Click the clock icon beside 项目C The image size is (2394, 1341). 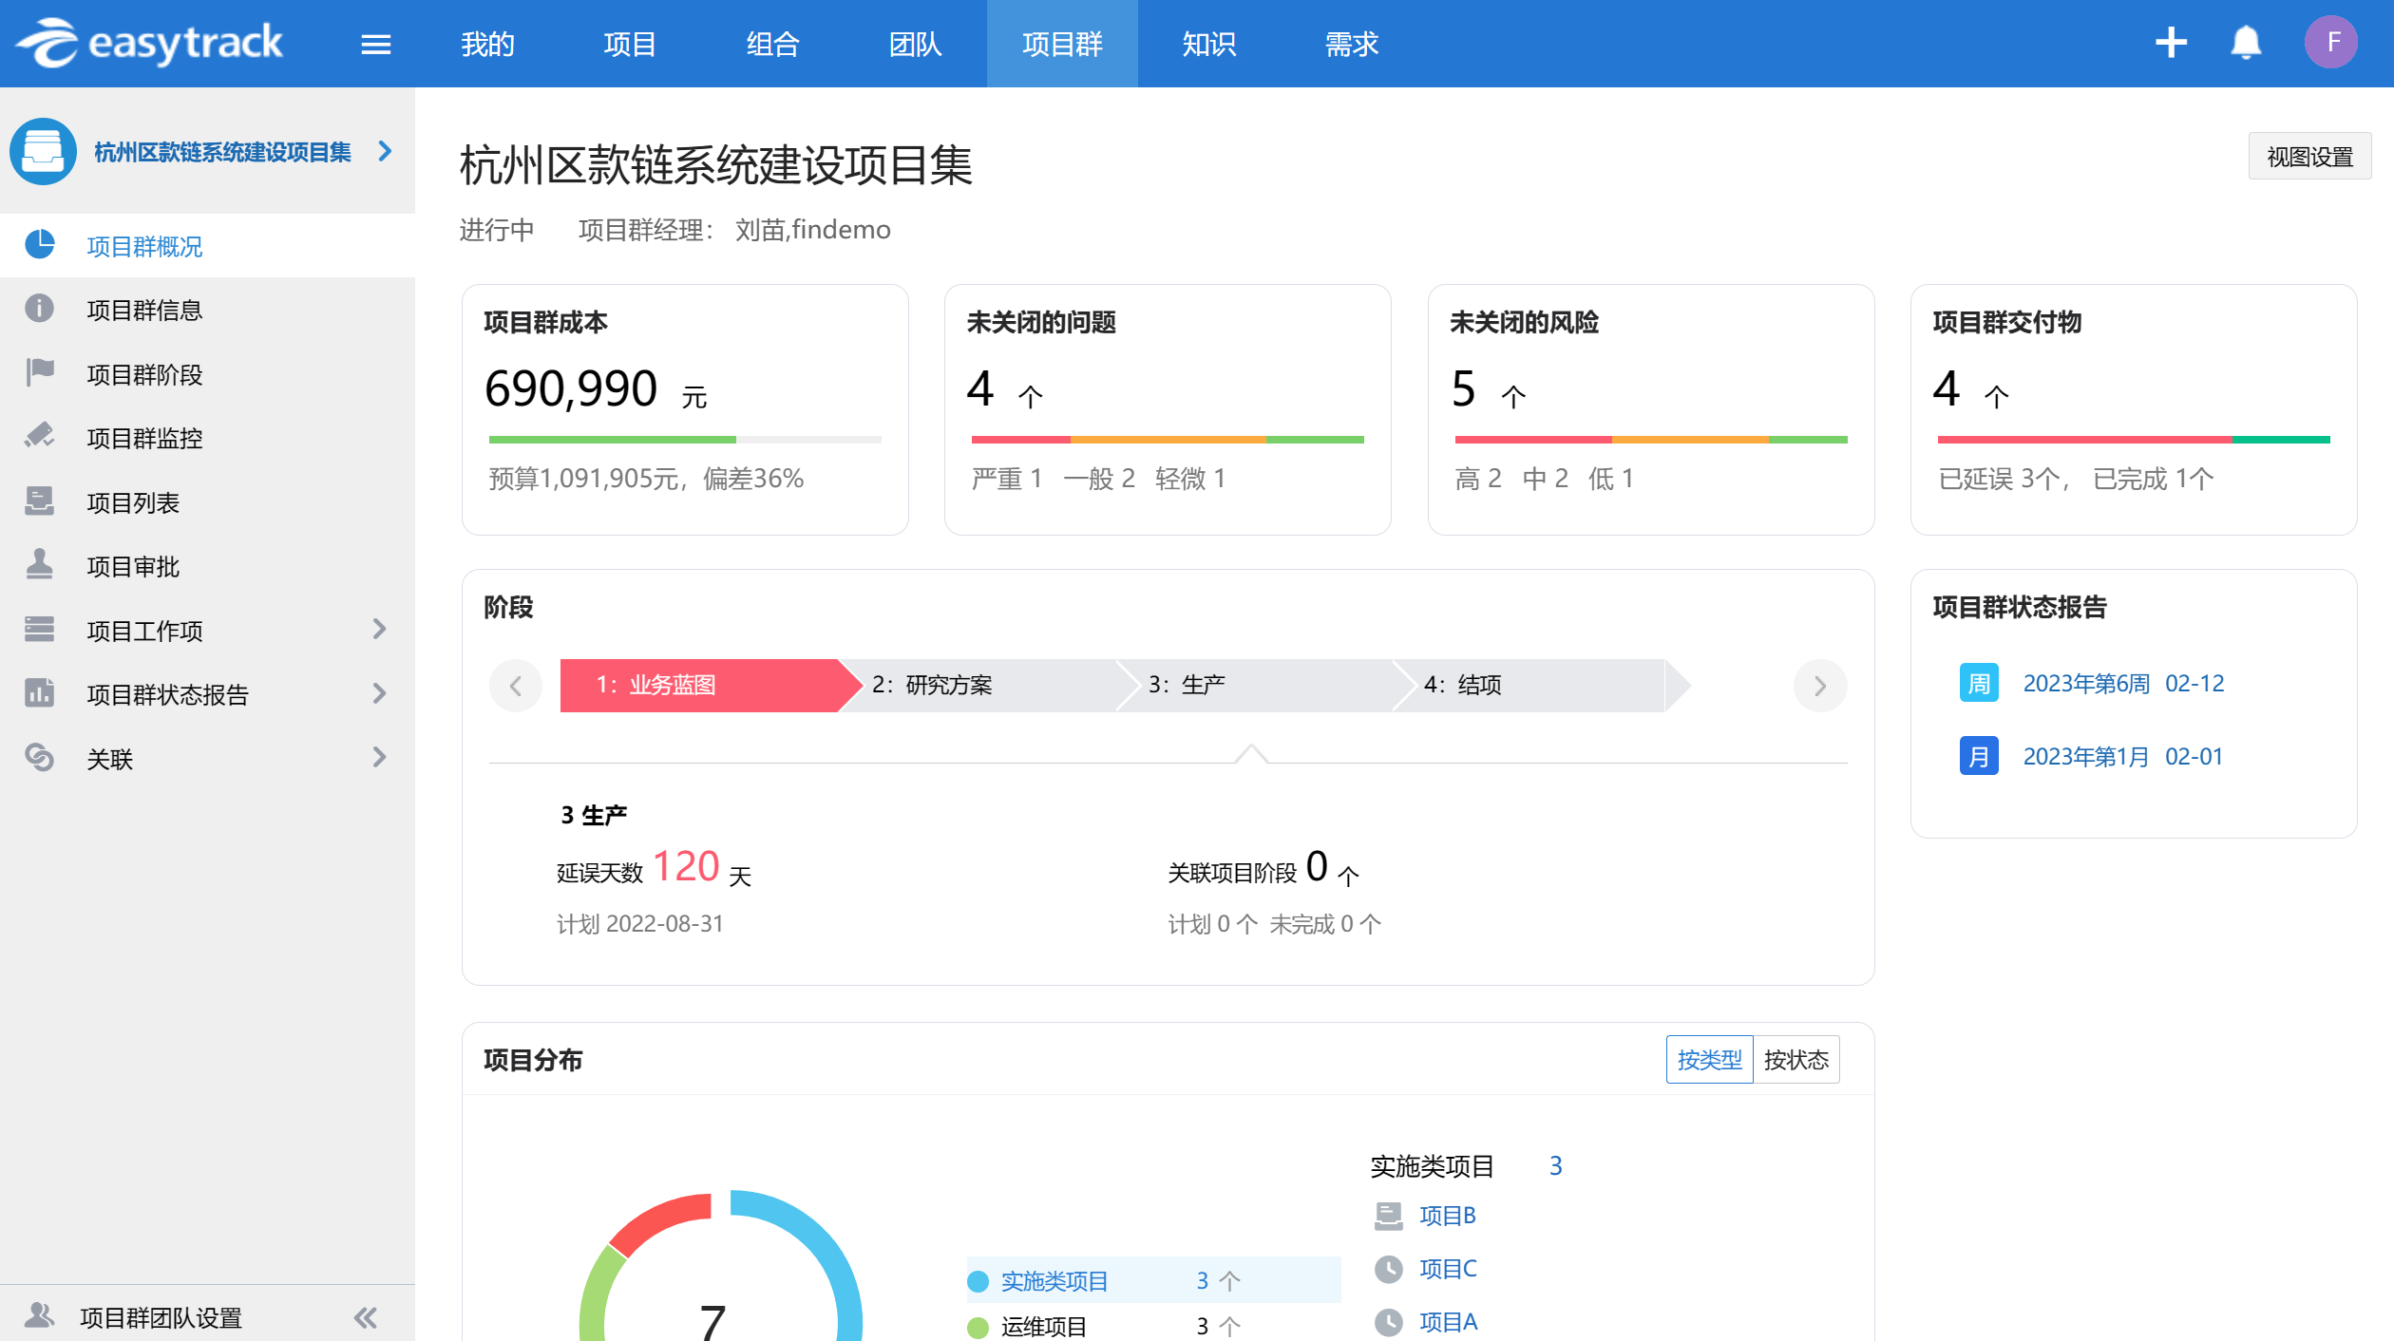pos(1389,1269)
